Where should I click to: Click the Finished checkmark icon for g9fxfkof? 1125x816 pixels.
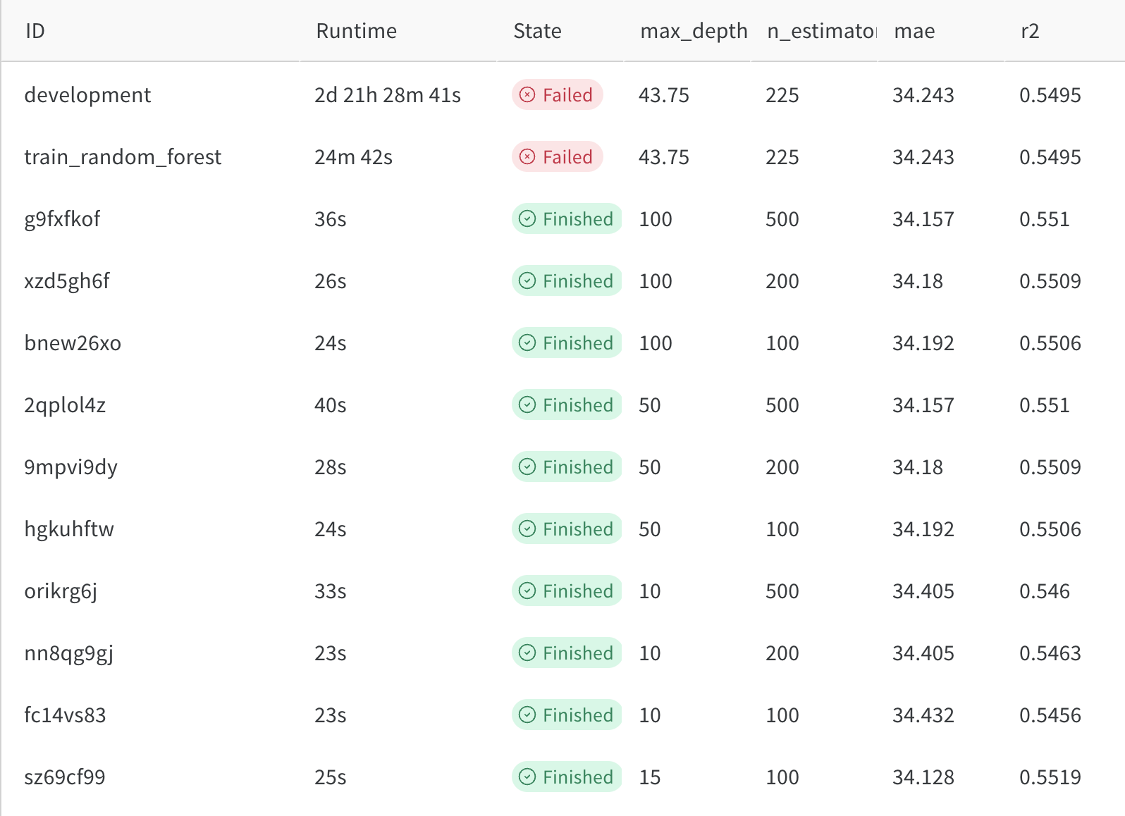click(527, 218)
